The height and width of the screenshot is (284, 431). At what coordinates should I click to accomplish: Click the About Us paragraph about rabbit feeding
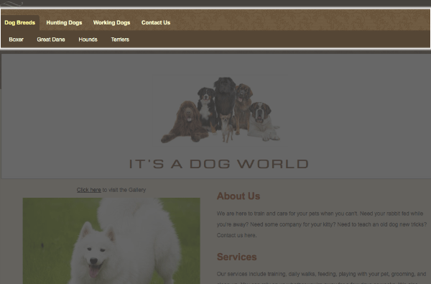(x=322, y=224)
